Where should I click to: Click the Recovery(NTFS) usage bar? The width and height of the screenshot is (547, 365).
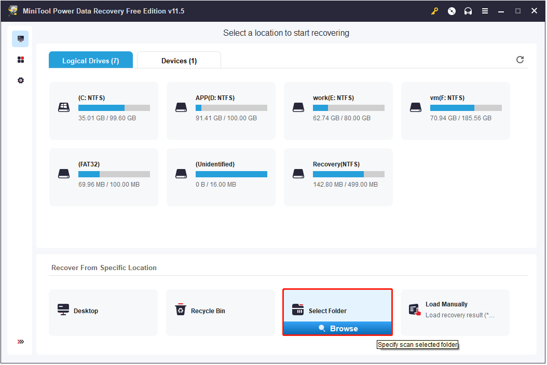coord(349,174)
